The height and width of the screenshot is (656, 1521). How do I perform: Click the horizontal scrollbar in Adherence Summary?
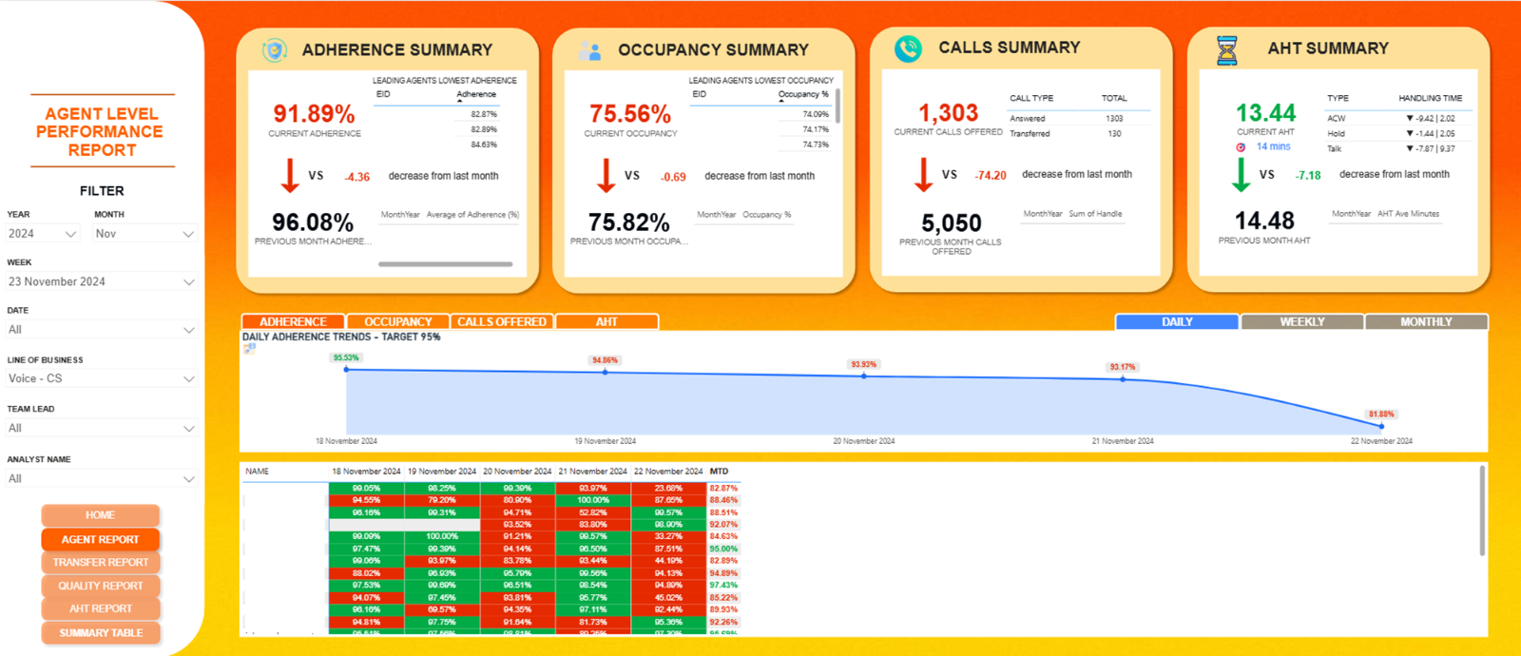pyautogui.click(x=445, y=264)
